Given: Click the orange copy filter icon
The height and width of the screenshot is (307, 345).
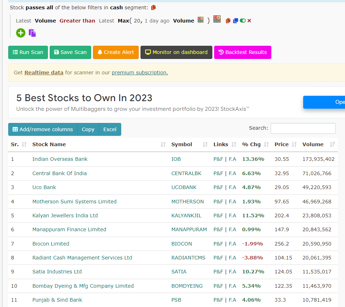Looking at the screenshot, I should tap(228, 21).
